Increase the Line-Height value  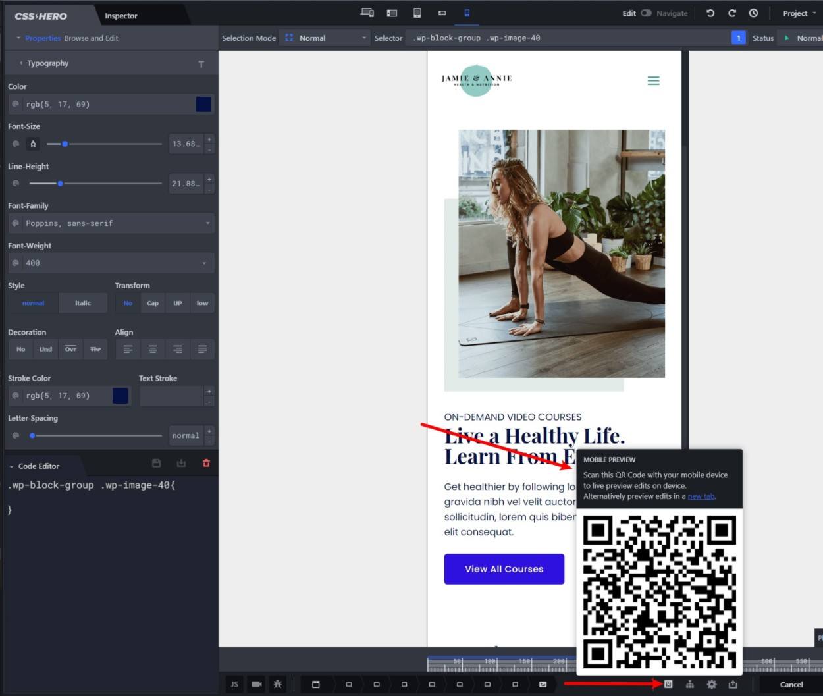point(209,179)
